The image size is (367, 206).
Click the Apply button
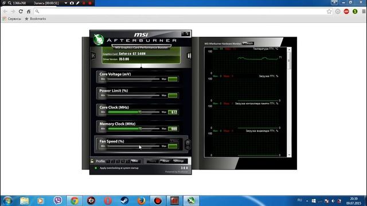pos(153,161)
